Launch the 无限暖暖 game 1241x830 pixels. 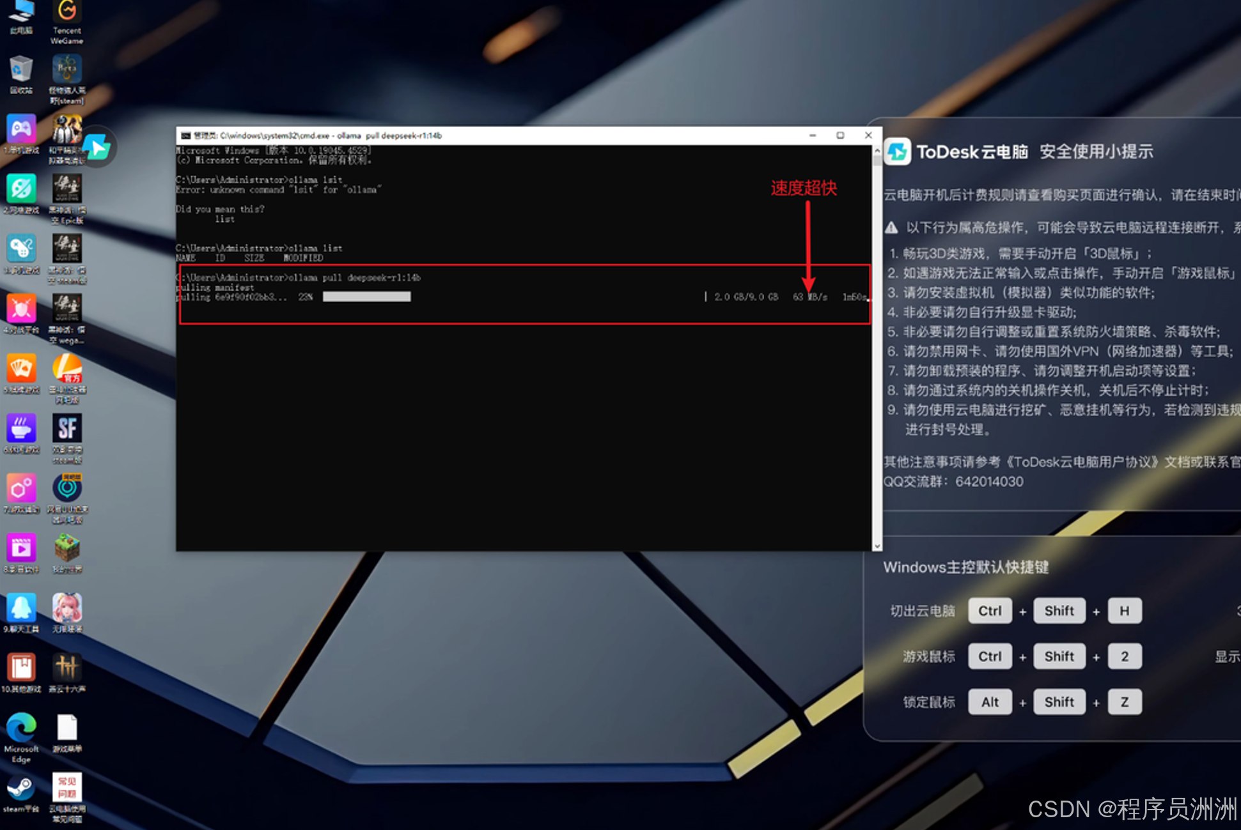[x=67, y=608]
